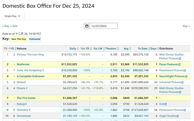Open Searchlight Pictures external link icon
This screenshot has height=121, width=194.
pyautogui.click(x=186, y=76)
